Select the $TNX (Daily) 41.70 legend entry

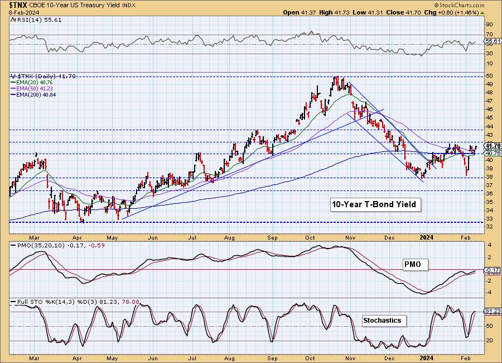(46, 77)
